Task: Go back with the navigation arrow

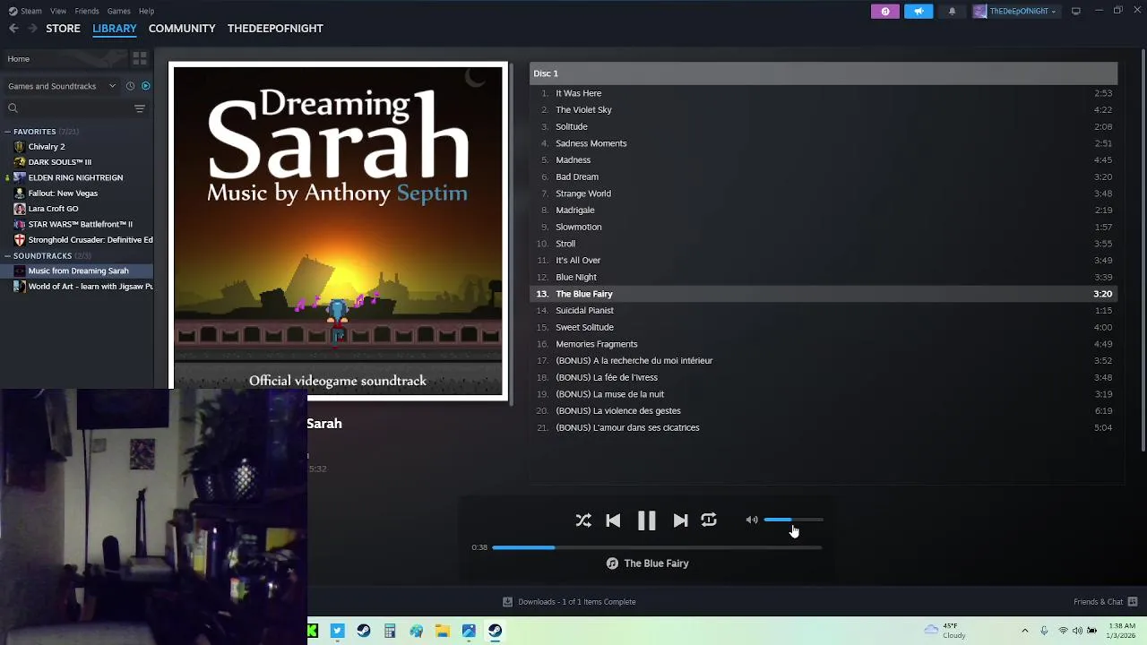Action: (x=13, y=29)
